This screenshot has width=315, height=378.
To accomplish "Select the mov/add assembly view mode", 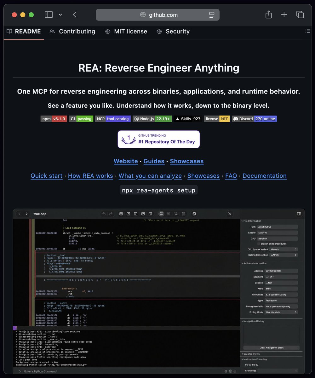I will (161, 214).
